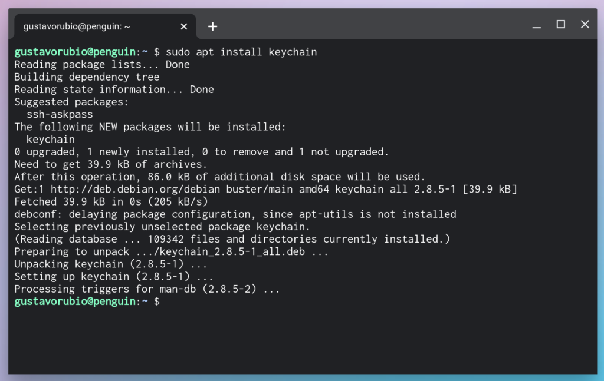Click 'Processing triggers for man-db' line
This screenshot has height=381, width=604.
[x=147, y=289]
